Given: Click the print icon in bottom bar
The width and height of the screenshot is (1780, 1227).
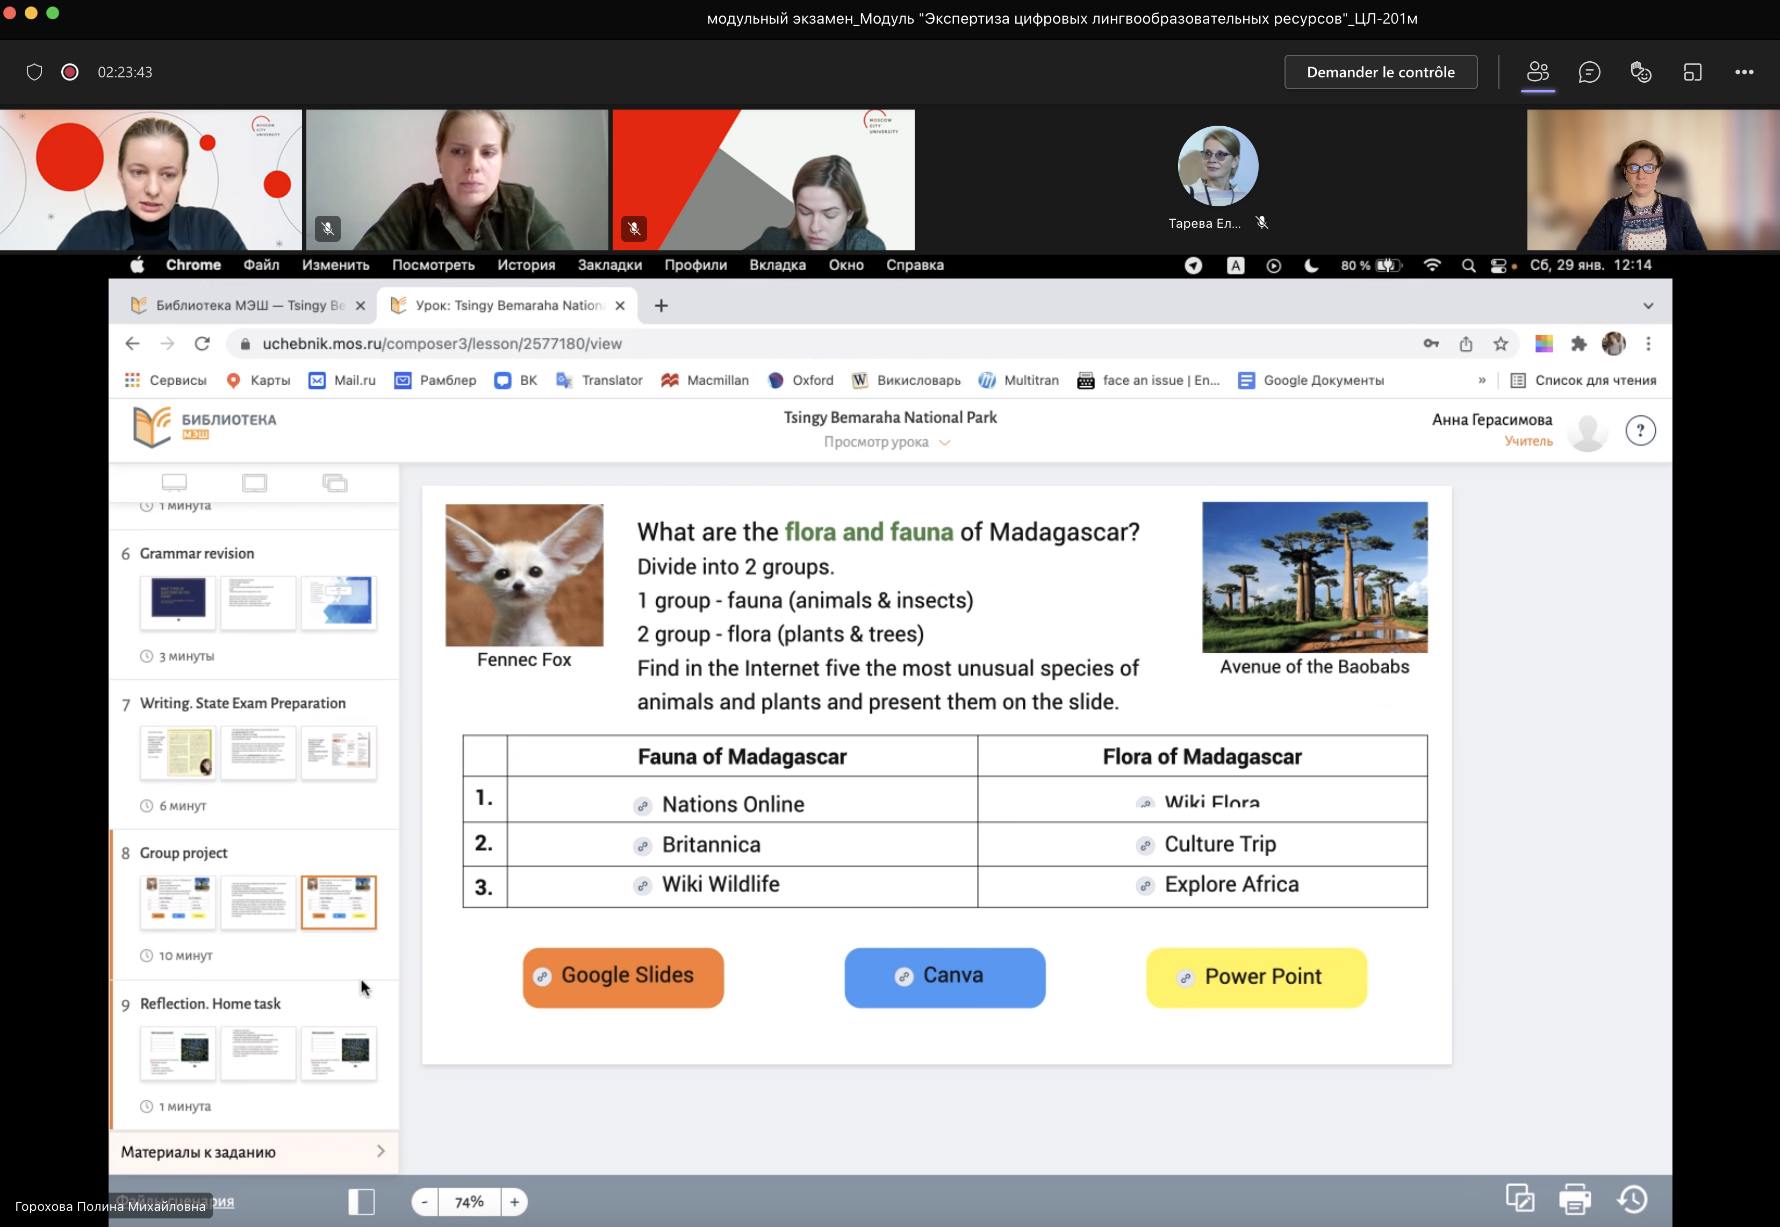Looking at the screenshot, I should click(1574, 1199).
